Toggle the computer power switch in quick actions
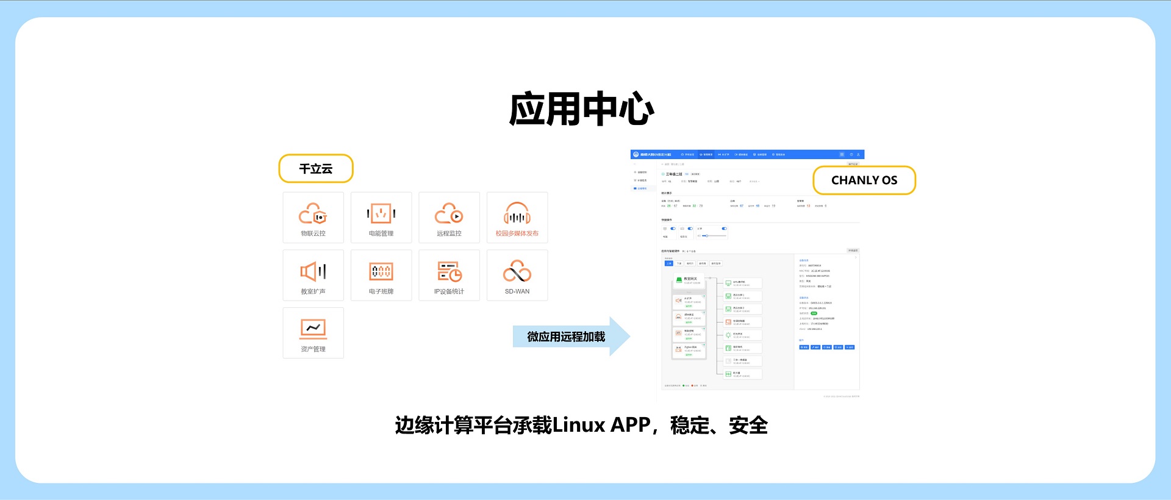 (x=673, y=229)
